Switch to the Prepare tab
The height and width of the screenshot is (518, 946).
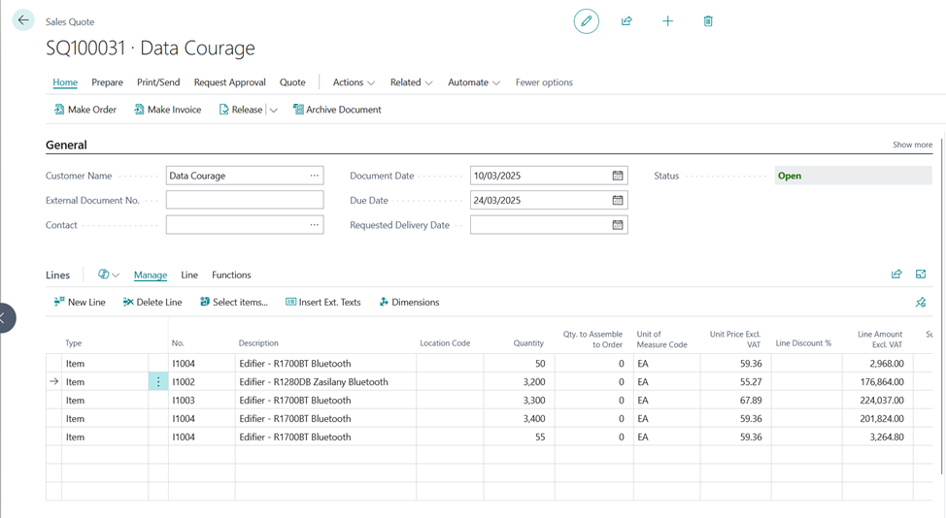[107, 82]
